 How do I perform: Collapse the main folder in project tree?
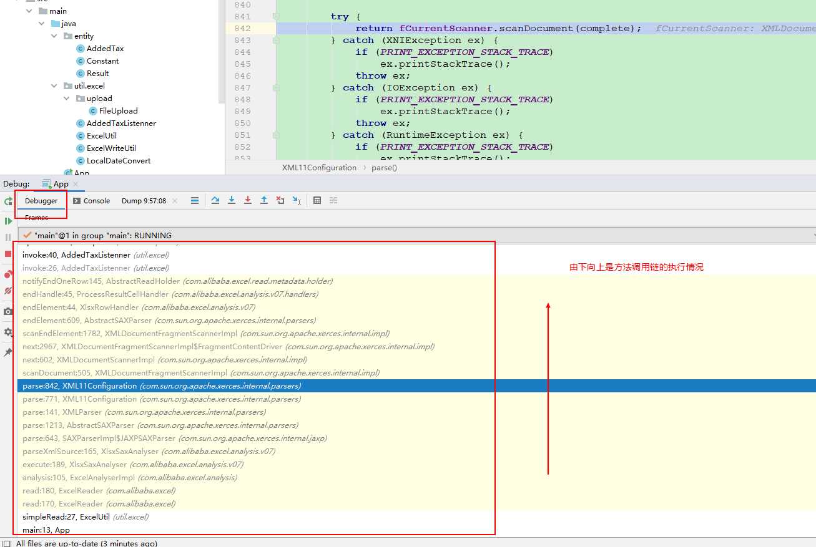(29, 11)
